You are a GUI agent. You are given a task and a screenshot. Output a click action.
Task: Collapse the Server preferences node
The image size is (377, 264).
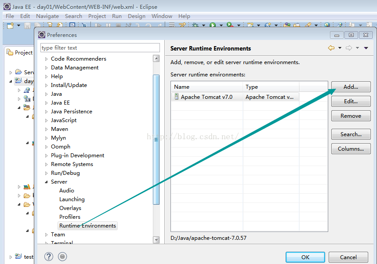(x=47, y=182)
